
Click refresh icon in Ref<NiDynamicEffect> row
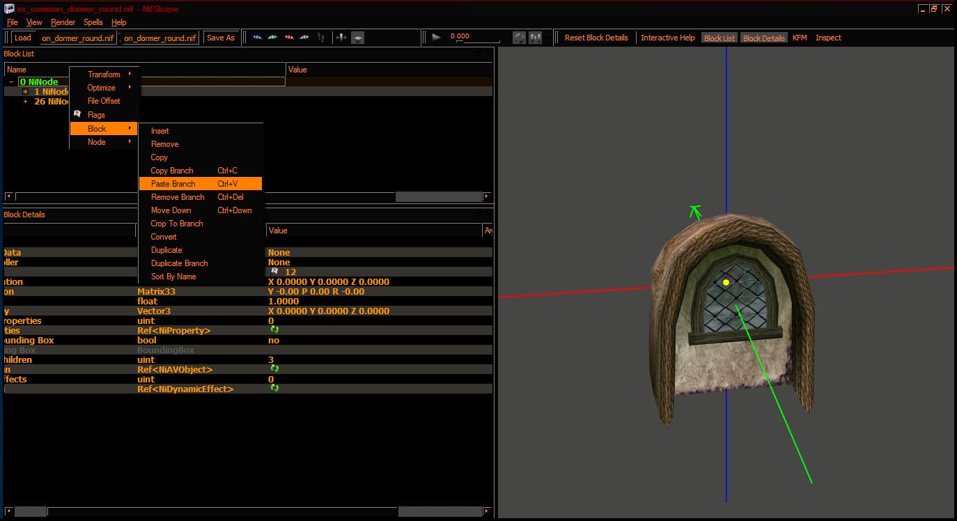click(x=274, y=388)
